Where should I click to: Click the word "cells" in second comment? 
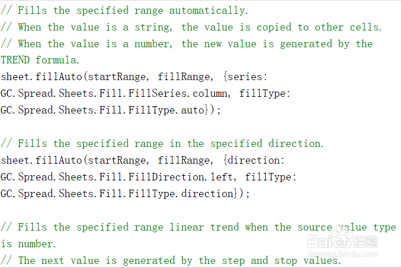(x=364, y=27)
